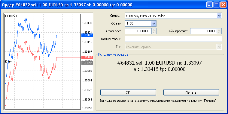Image resolution: width=228 pixels, height=114 pixels.
Task: Click the order line #64832 sell 1.00 EURUSD
Action: (160, 63)
